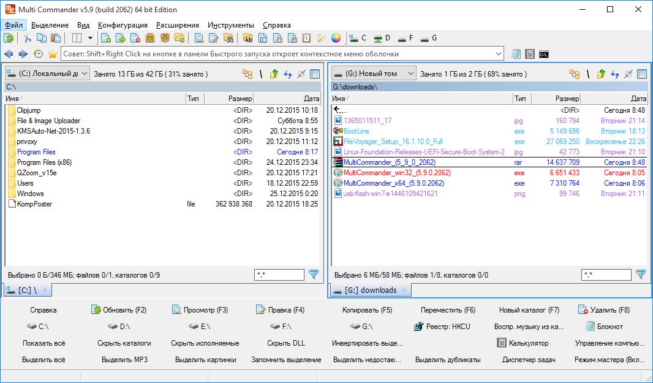This screenshot has width=653, height=383.
Task: Open the calculator icon beside command line
Action: [530, 54]
